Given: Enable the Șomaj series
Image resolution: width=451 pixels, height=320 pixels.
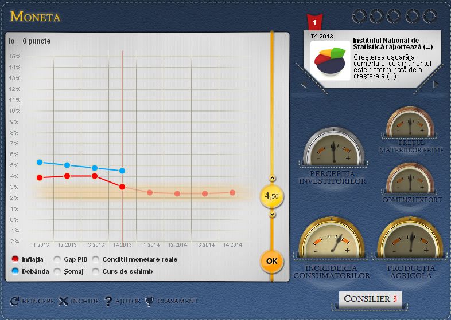Looking at the screenshot, I should pos(57,271).
